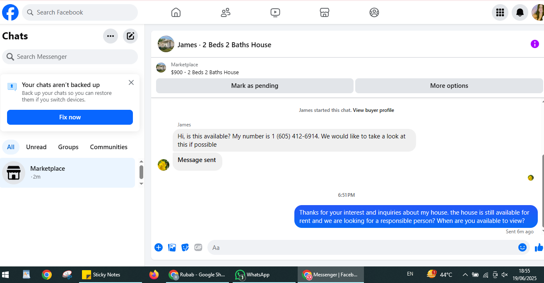
Task: Send a thumbs-up like
Action: click(539, 247)
